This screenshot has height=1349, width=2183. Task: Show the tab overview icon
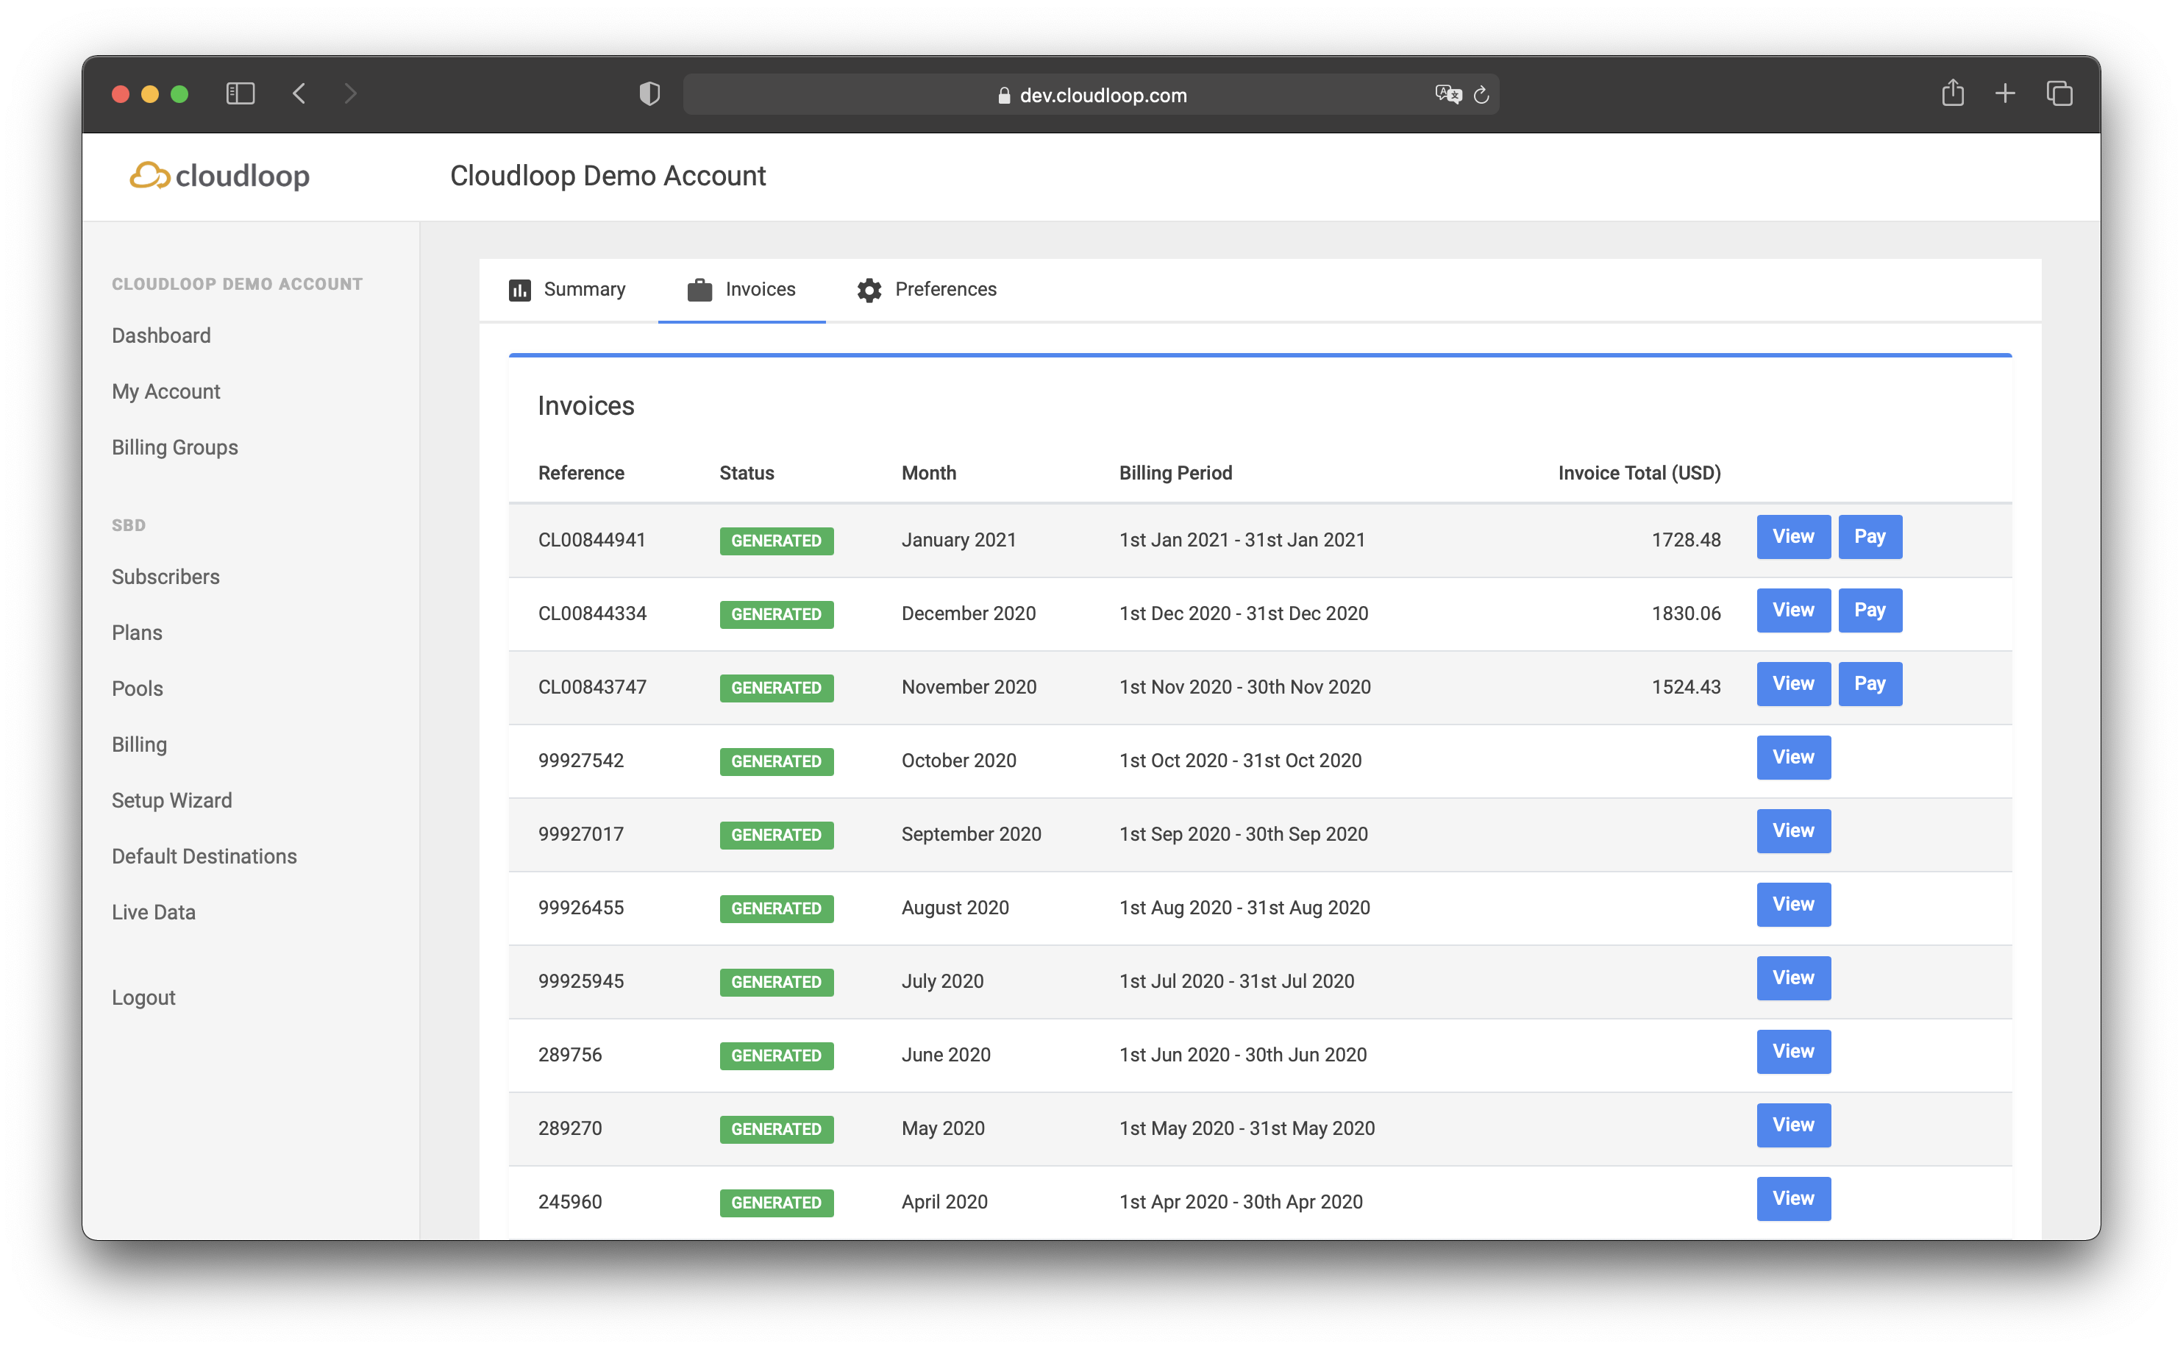(x=2059, y=93)
